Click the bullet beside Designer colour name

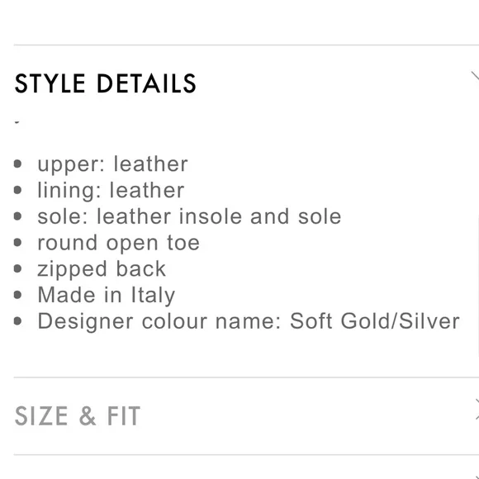click(17, 321)
